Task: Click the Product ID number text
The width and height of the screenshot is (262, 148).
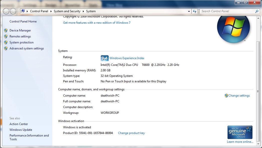Action: [96, 133]
